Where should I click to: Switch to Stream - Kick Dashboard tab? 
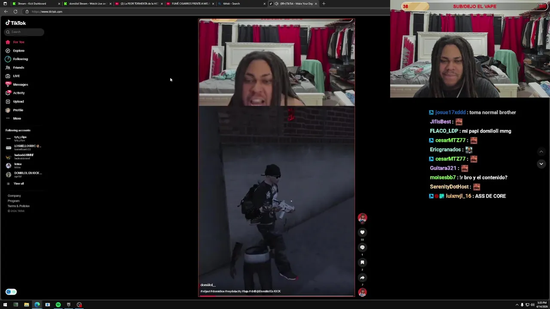pyautogui.click(x=36, y=3)
